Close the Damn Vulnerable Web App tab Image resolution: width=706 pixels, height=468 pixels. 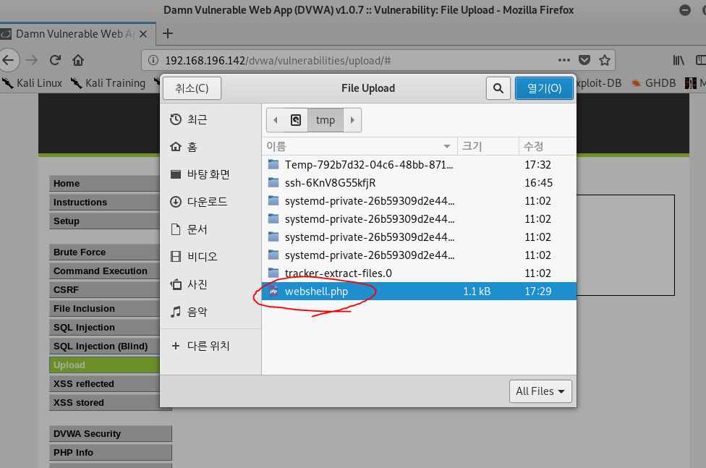143,34
